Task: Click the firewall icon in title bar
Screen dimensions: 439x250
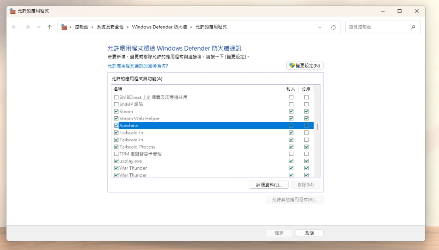Action: pos(13,11)
